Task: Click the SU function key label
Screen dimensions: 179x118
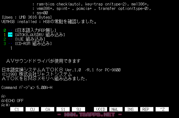Action: tap(78, 109)
